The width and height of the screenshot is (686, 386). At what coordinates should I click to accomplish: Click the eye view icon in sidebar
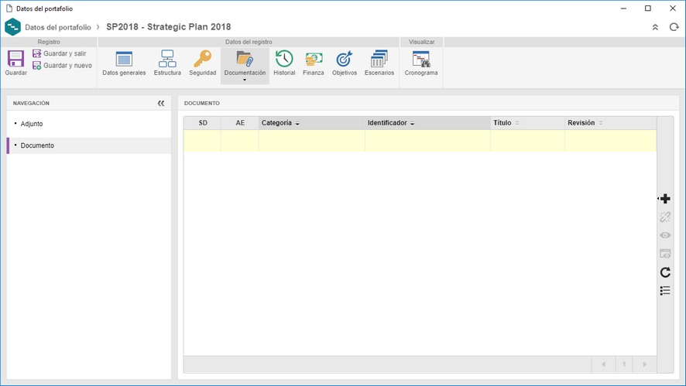tap(665, 235)
